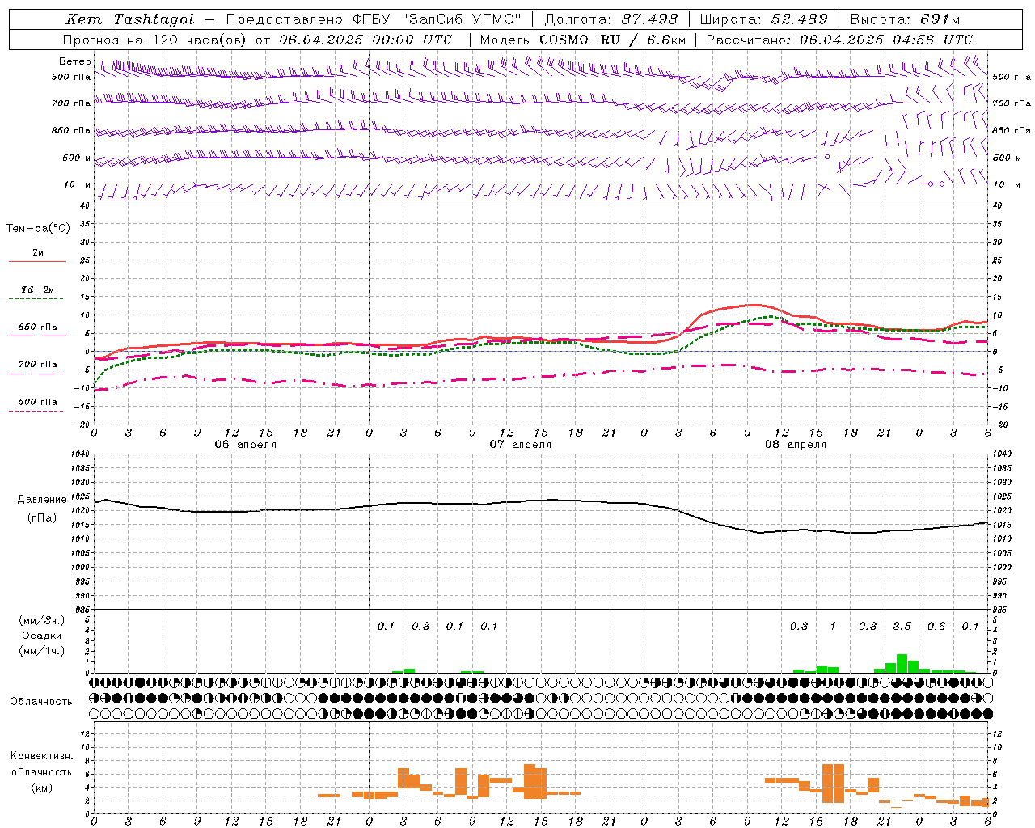Click the '06 апреля' date label
The width and height of the screenshot is (1035, 828).
pos(246,445)
